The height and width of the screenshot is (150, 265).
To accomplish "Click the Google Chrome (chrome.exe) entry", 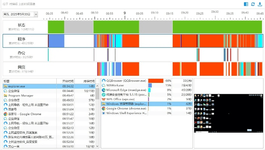I will coord(126,108).
